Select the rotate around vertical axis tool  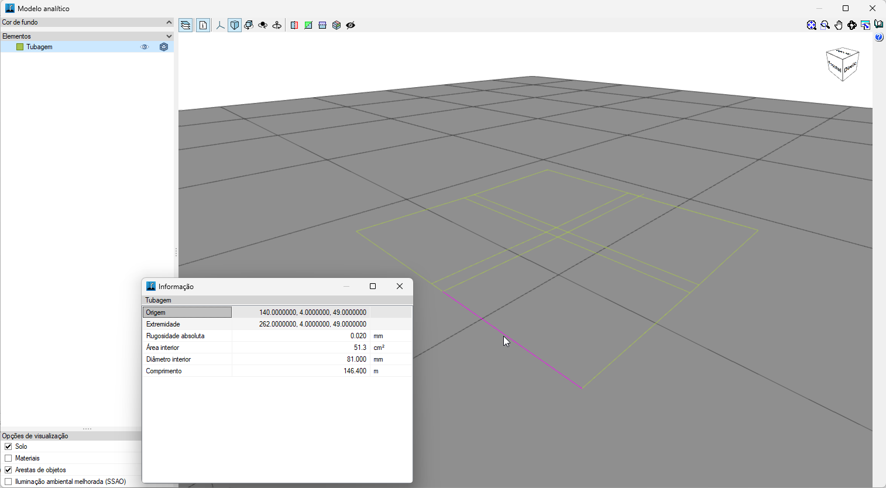tap(277, 25)
